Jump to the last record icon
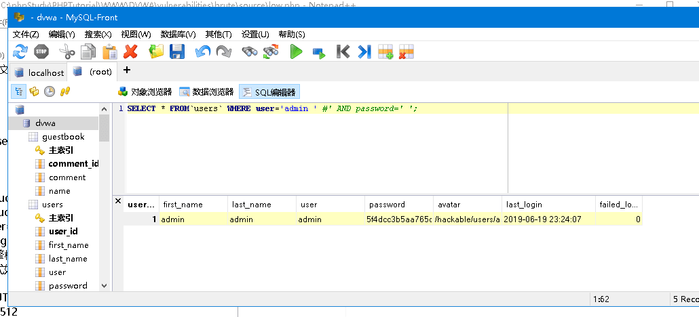Viewport: 699px width, 317px height. pos(364,51)
